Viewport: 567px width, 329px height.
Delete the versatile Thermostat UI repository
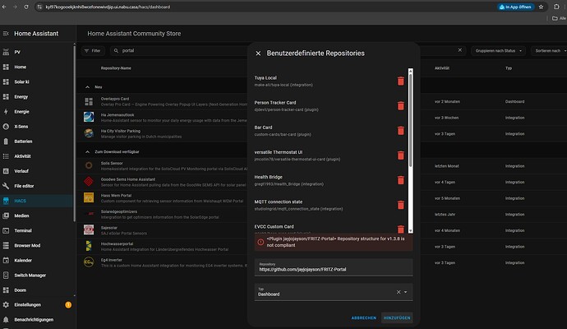tap(401, 155)
